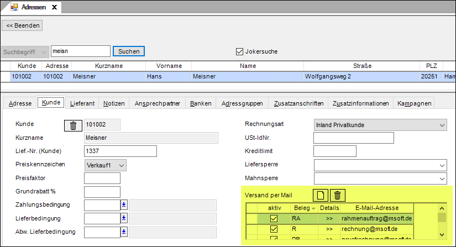
Task: Click new document icon in Versand per Mail
Action: click(321, 195)
